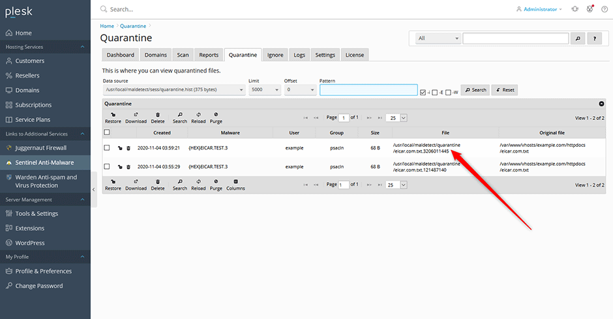
Task: Click the ? help button beside filter search
Action: [x=595, y=38]
